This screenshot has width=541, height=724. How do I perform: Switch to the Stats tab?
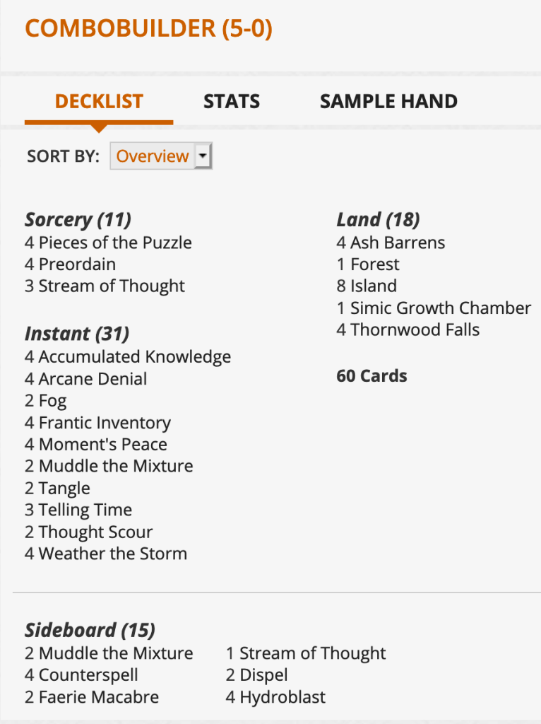coord(232,101)
